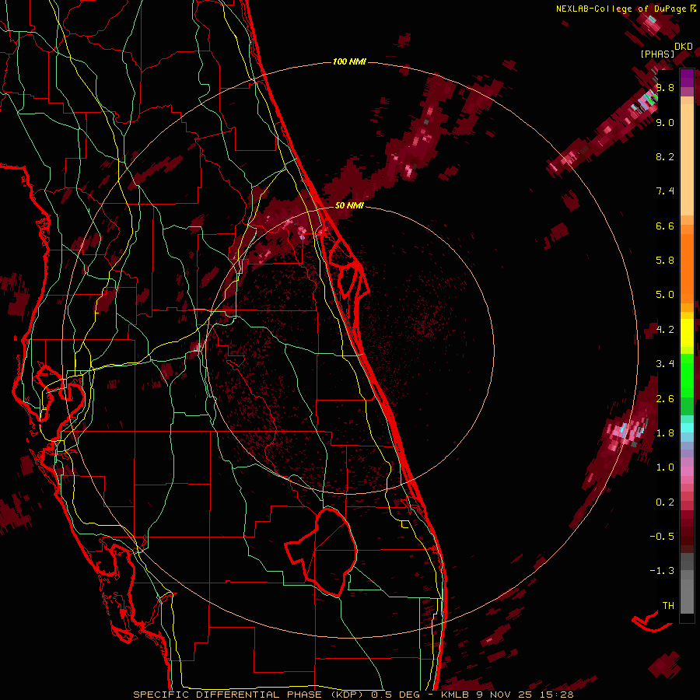Click the 4.2 scale value
700x700 pixels.
(665, 330)
